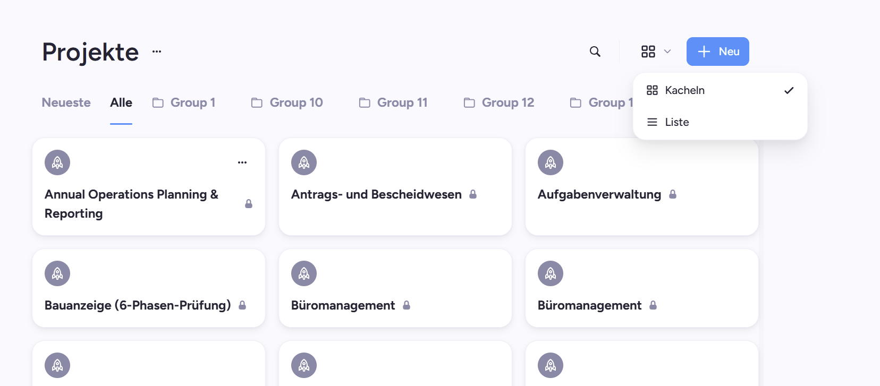Create a new project with Neu button
The height and width of the screenshot is (386, 880).
pyautogui.click(x=718, y=52)
